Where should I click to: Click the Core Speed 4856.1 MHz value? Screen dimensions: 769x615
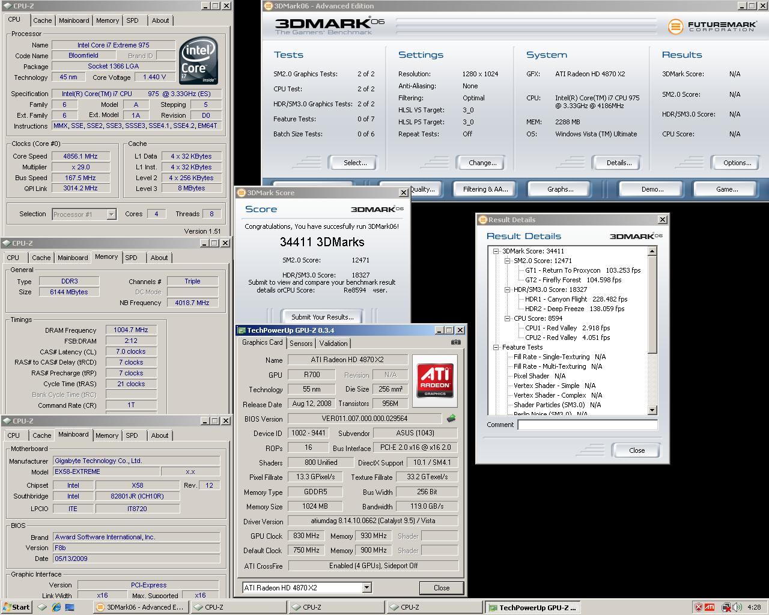click(x=80, y=156)
